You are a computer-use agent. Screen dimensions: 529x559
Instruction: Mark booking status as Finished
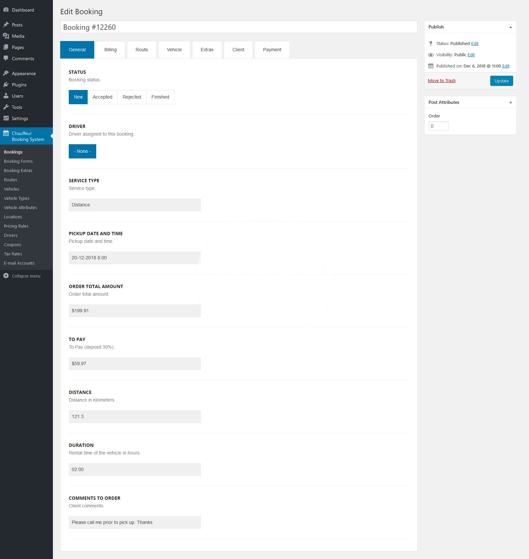(160, 97)
